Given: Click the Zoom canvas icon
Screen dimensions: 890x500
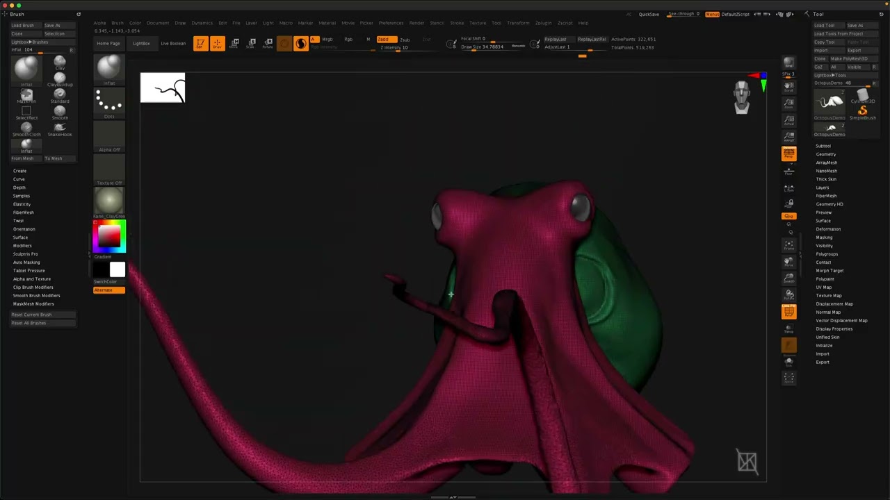Looking at the screenshot, I should pos(788,103).
